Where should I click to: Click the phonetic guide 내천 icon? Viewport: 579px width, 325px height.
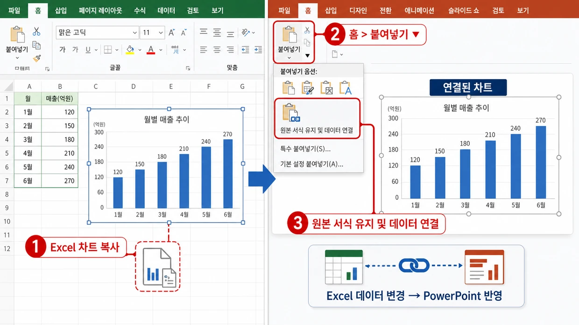pos(175,49)
